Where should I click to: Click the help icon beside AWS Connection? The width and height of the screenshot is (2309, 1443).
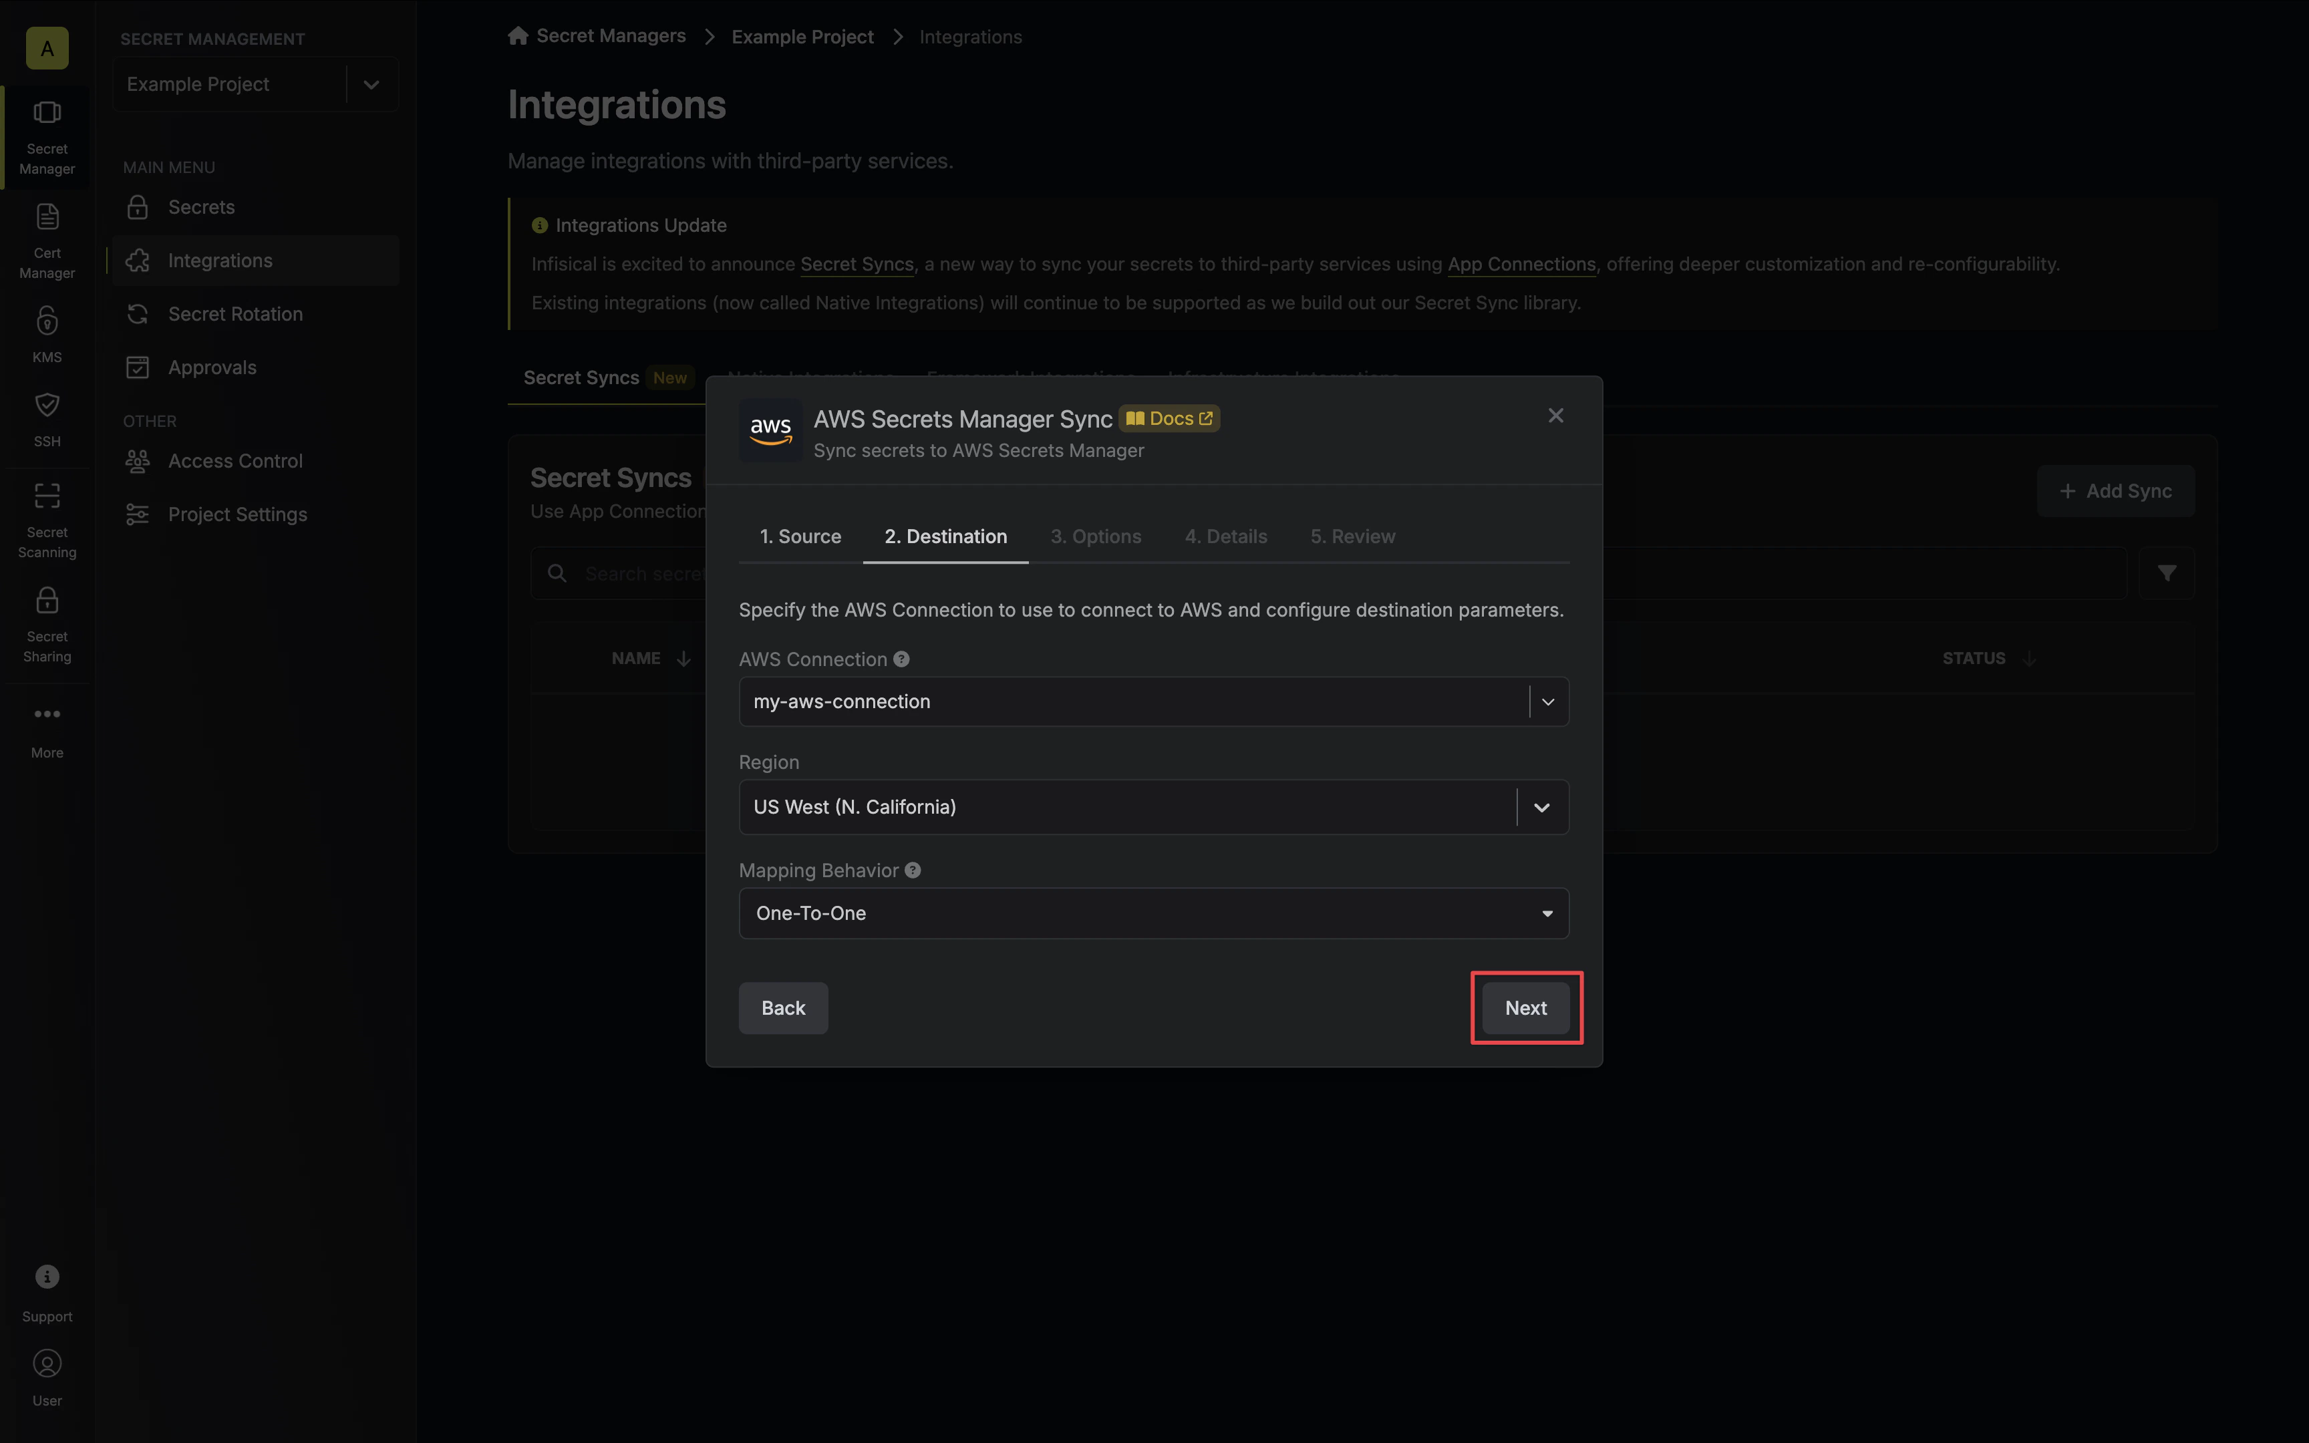point(902,659)
